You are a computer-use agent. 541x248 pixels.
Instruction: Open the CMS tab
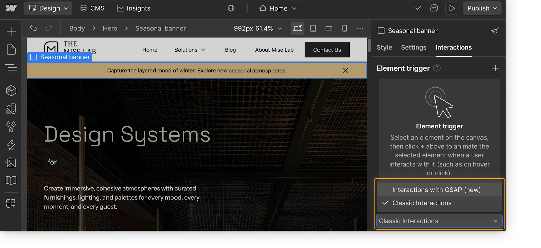92,8
